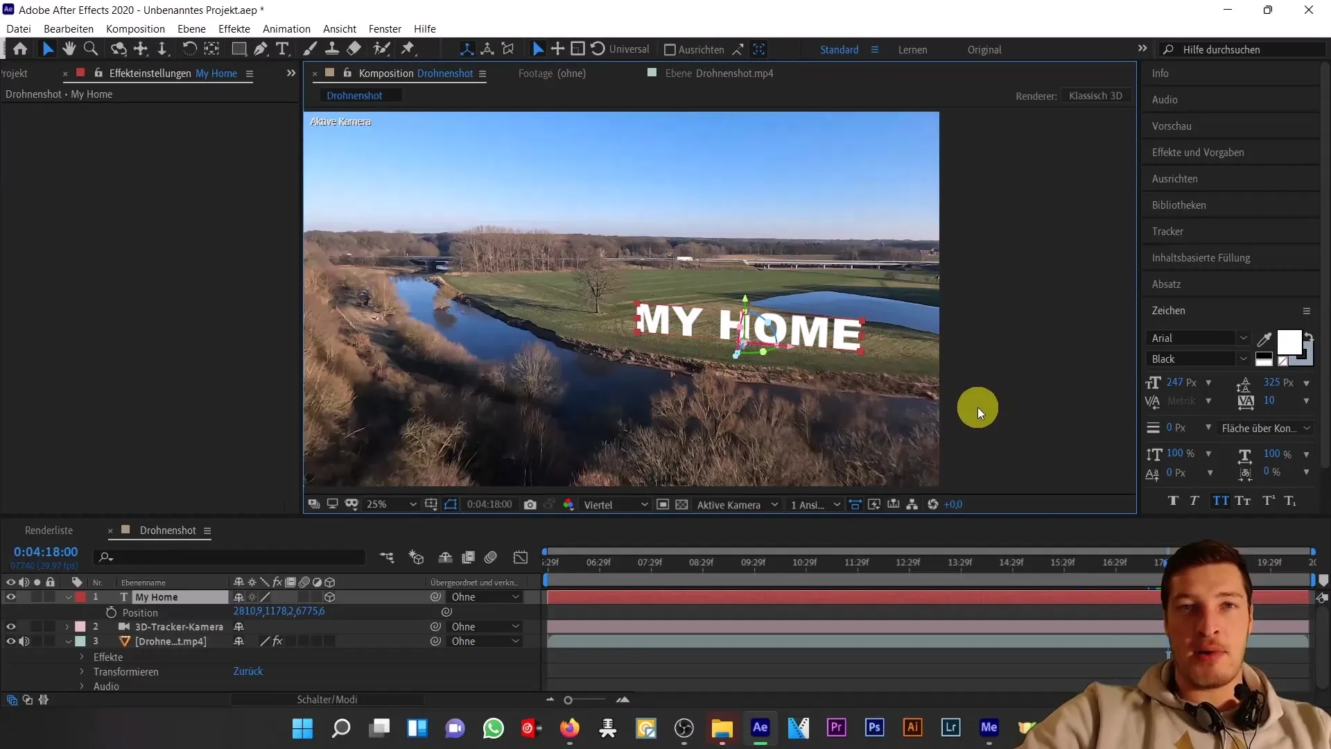Hide the My Home layer
The image size is (1331, 749).
(x=10, y=597)
